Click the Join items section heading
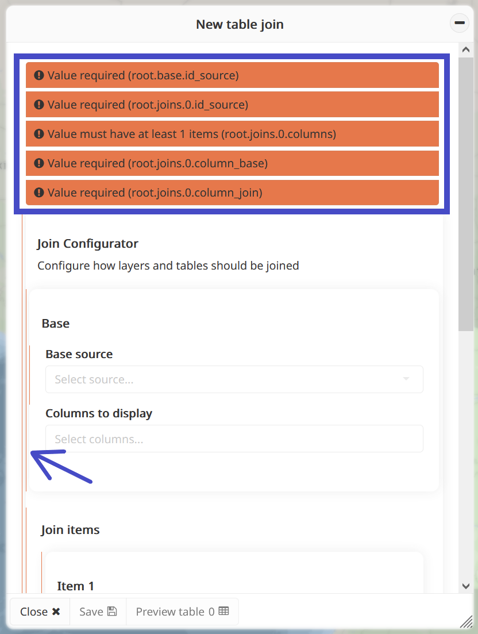 point(70,530)
